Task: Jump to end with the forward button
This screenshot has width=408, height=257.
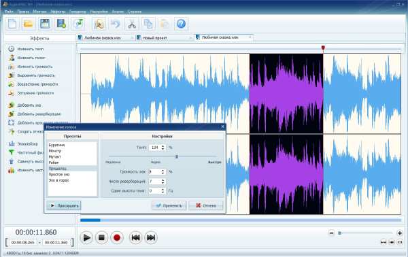Action: coord(151,237)
